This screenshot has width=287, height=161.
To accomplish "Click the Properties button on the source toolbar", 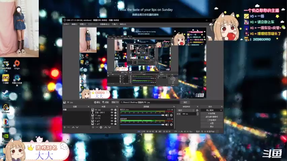I will tap(97, 102).
